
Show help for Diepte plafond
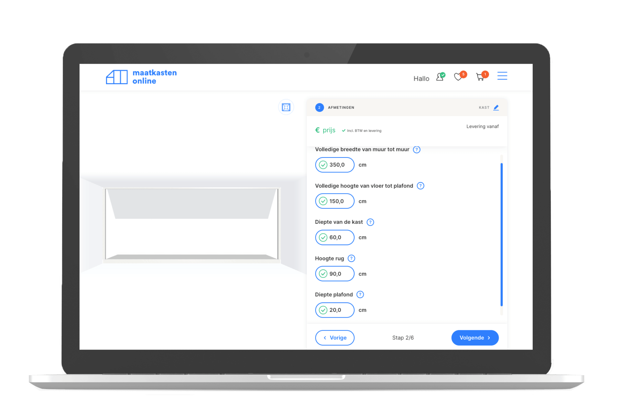pos(360,295)
